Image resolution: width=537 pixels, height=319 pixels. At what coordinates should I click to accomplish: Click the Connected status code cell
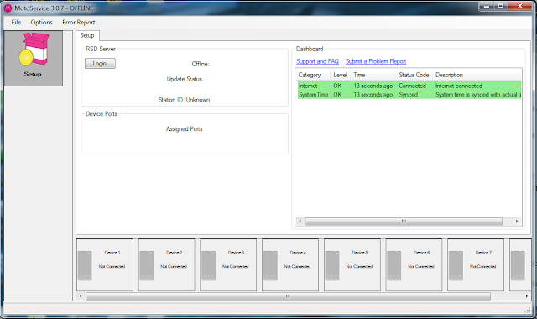(412, 86)
